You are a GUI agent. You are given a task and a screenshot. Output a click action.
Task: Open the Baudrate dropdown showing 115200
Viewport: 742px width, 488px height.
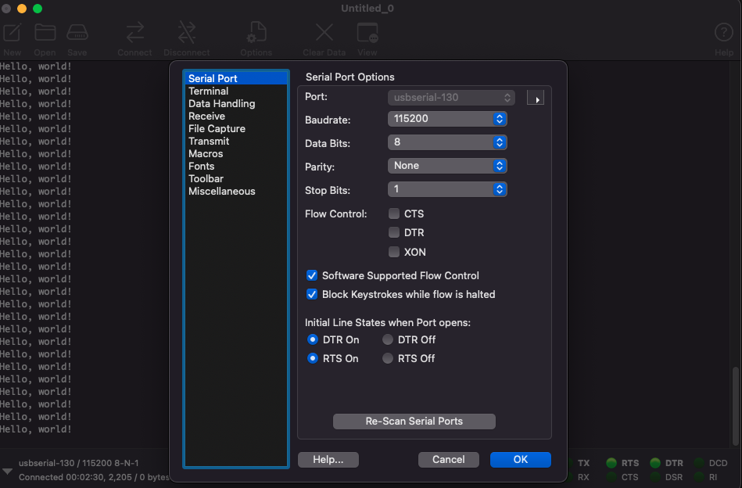click(x=447, y=119)
